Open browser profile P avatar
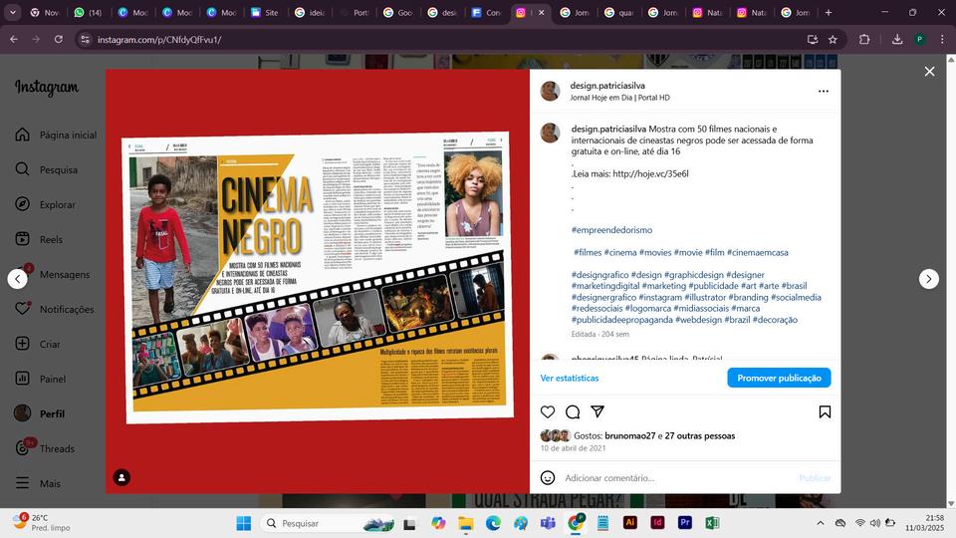 (x=919, y=39)
